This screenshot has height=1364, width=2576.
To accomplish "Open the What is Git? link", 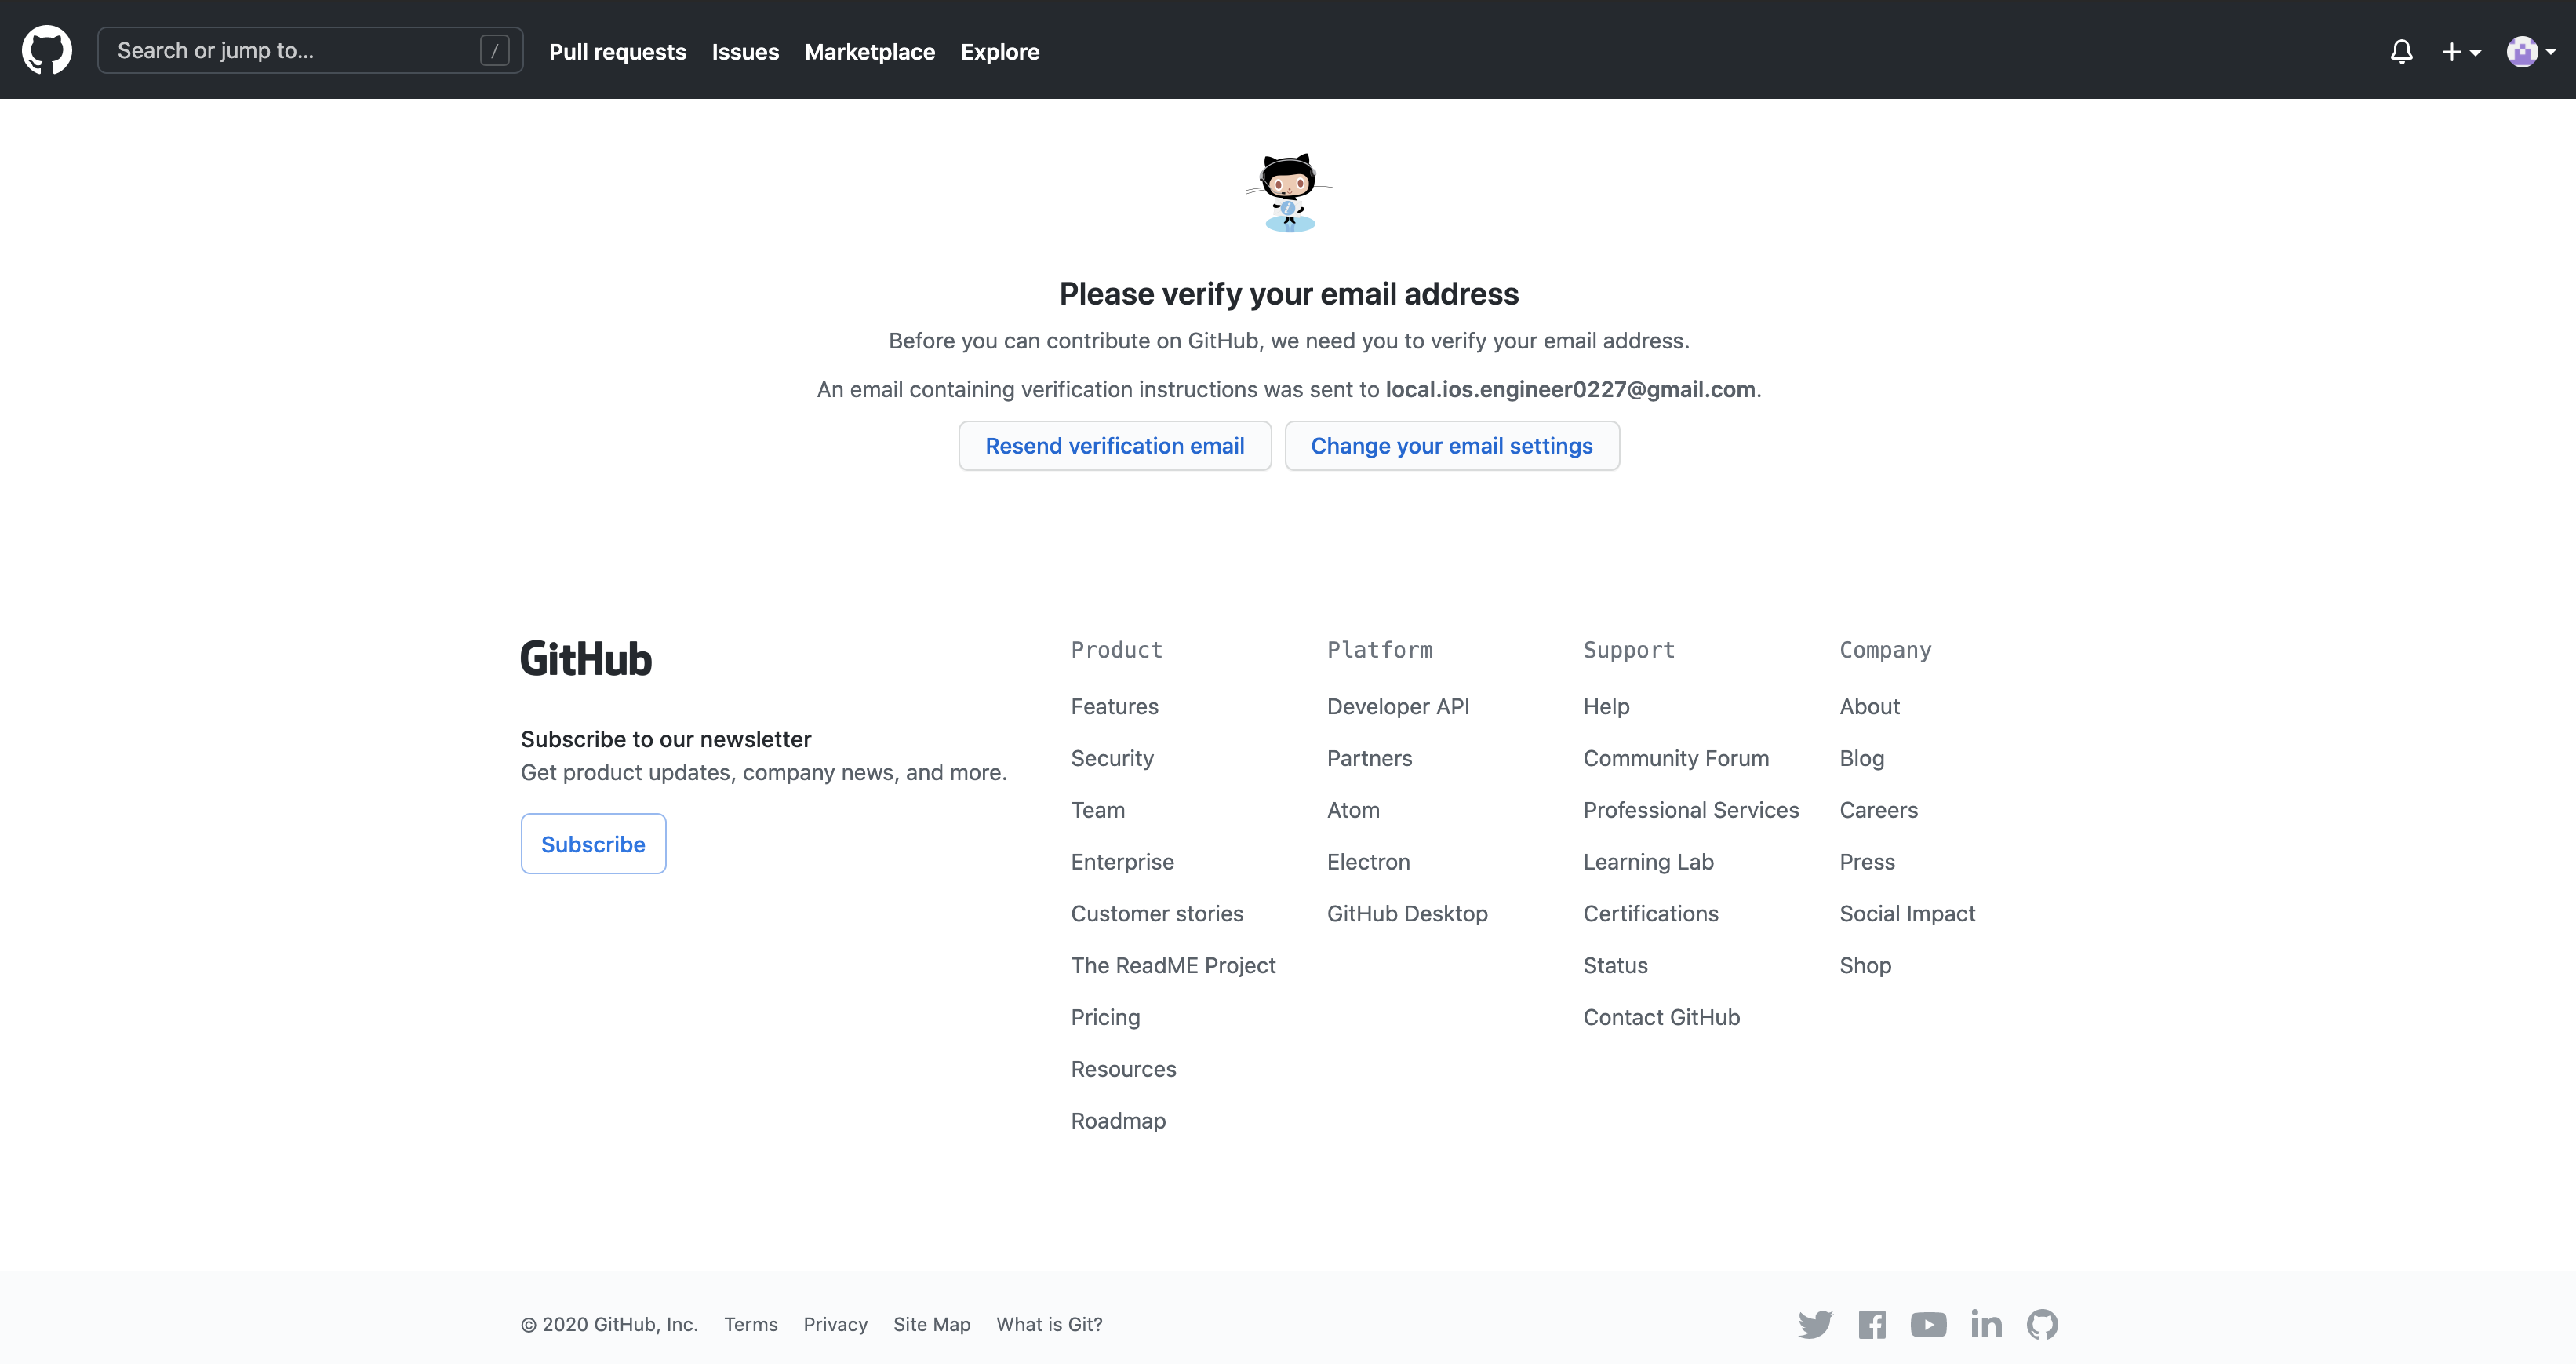I will point(1049,1324).
